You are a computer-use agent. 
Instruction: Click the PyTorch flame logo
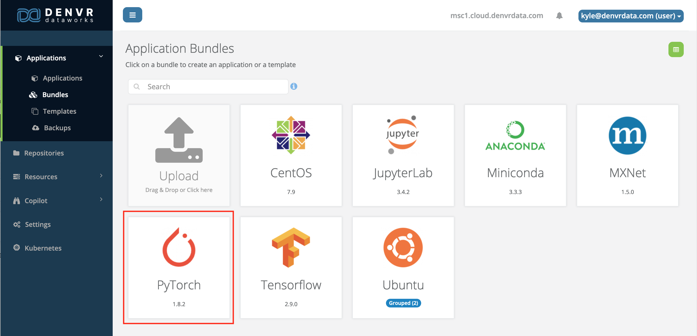[179, 247]
